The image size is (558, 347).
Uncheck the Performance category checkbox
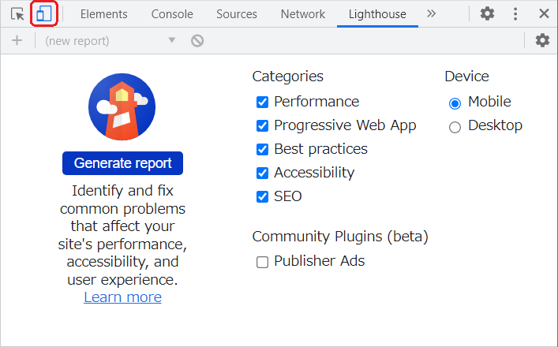263,103
